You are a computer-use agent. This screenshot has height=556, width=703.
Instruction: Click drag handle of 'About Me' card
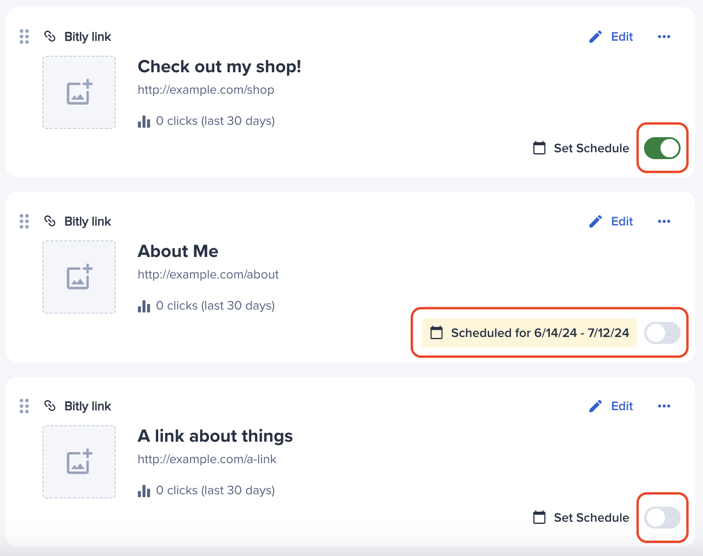(x=24, y=221)
